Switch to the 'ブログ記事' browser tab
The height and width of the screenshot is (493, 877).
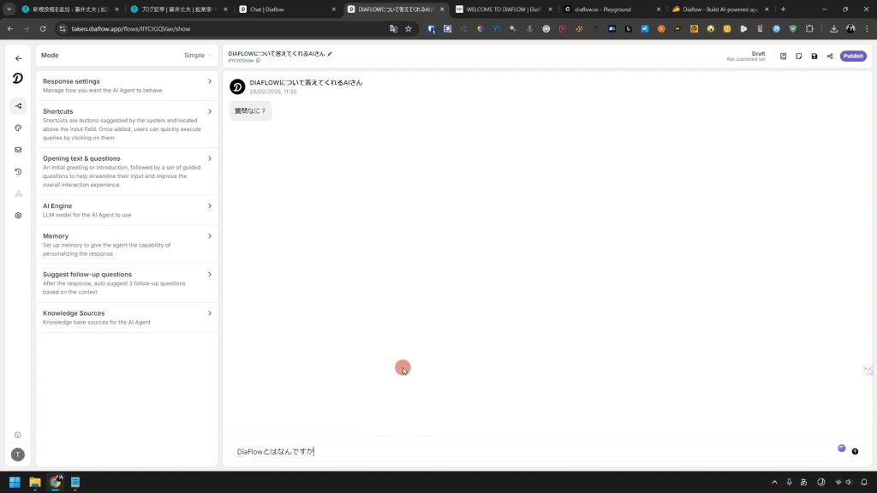click(176, 9)
